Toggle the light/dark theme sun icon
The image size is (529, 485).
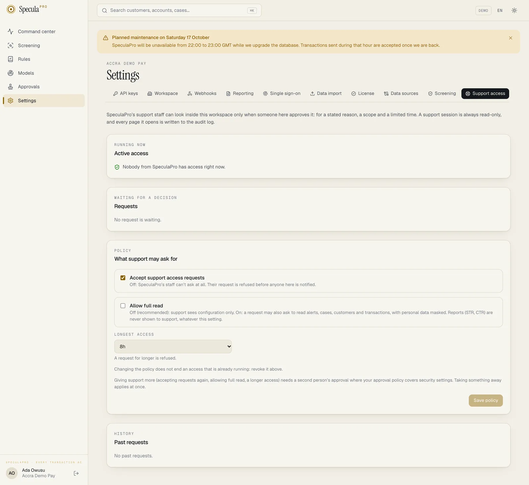click(x=514, y=11)
